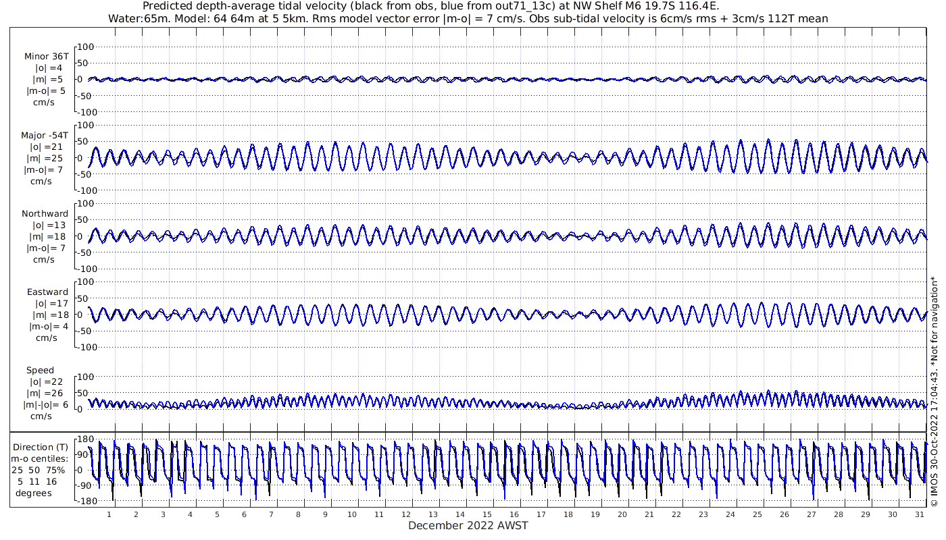
Task: Click '|o| =22' under Speed panel
Action: point(46,382)
